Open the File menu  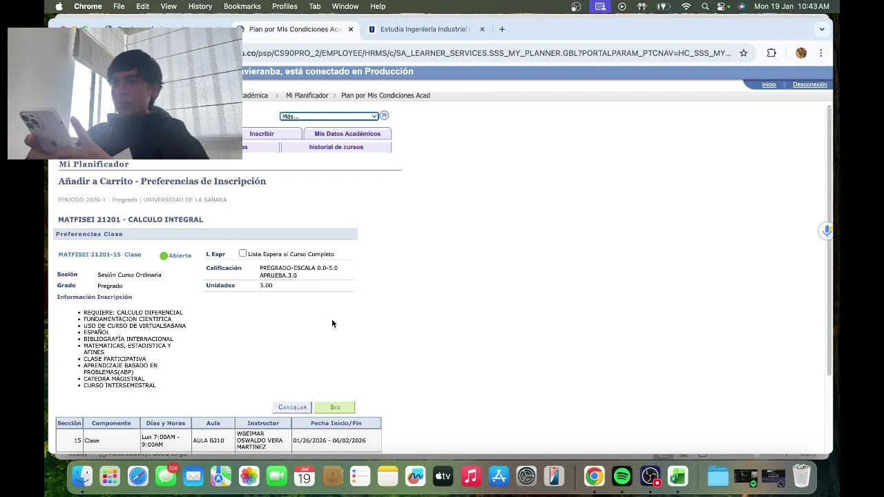click(119, 6)
